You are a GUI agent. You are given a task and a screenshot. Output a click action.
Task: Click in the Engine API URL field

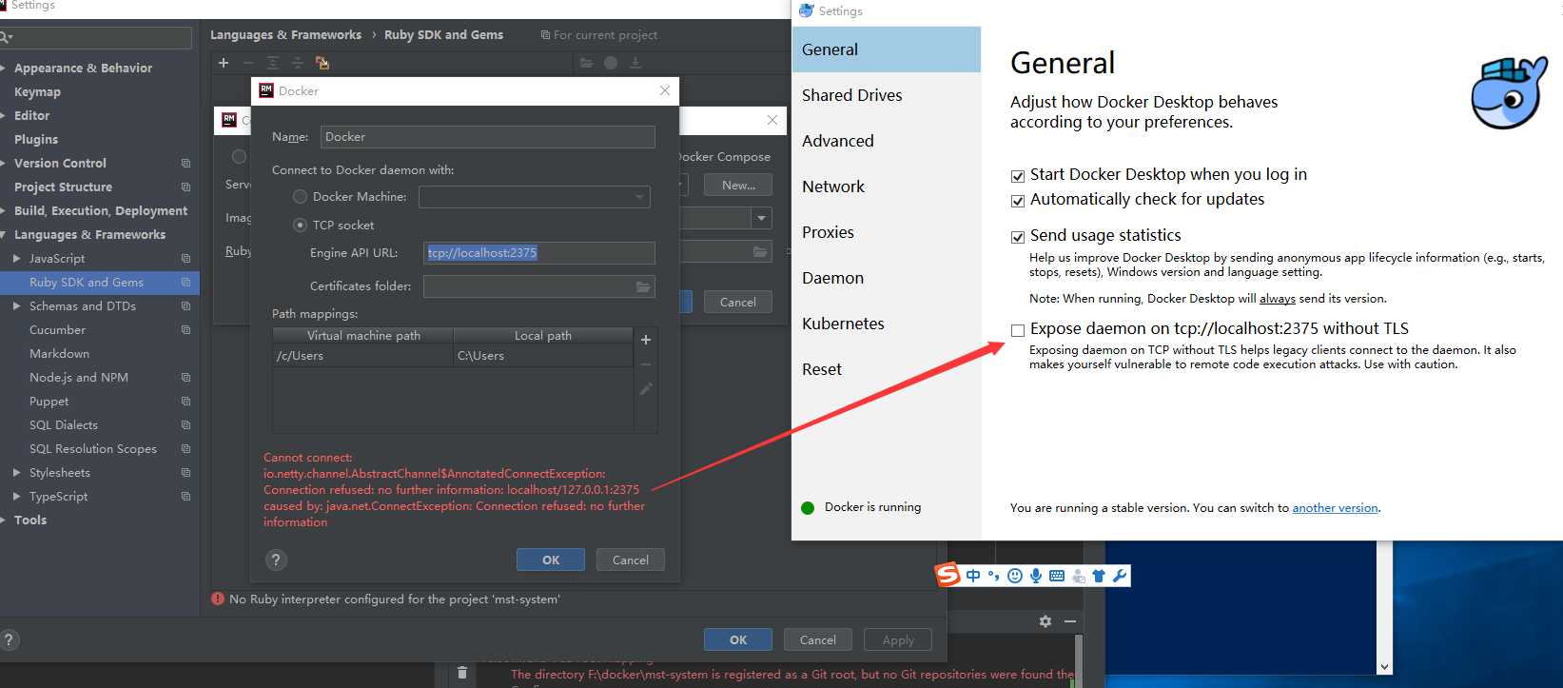[x=539, y=252]
